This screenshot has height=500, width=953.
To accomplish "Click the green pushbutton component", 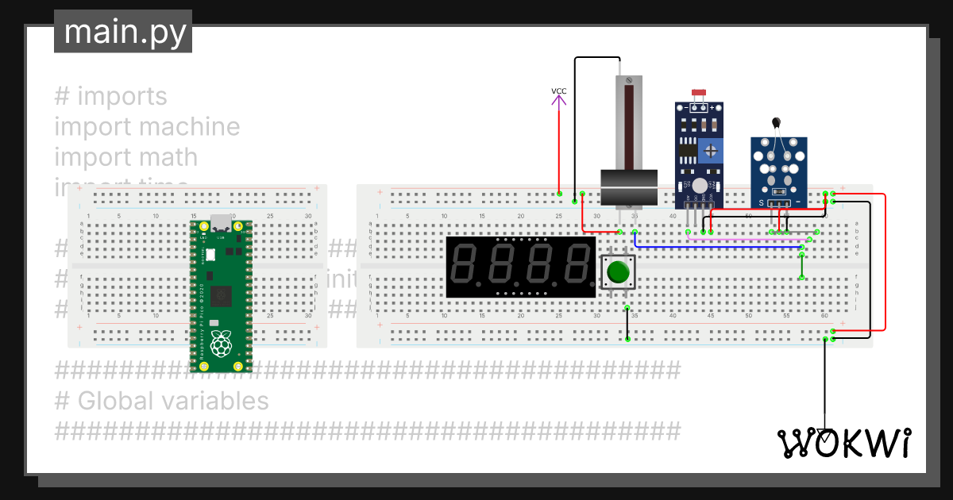I will click(618, 272).
